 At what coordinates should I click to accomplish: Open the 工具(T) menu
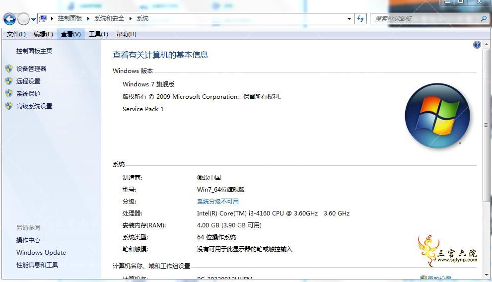[98, 34]
